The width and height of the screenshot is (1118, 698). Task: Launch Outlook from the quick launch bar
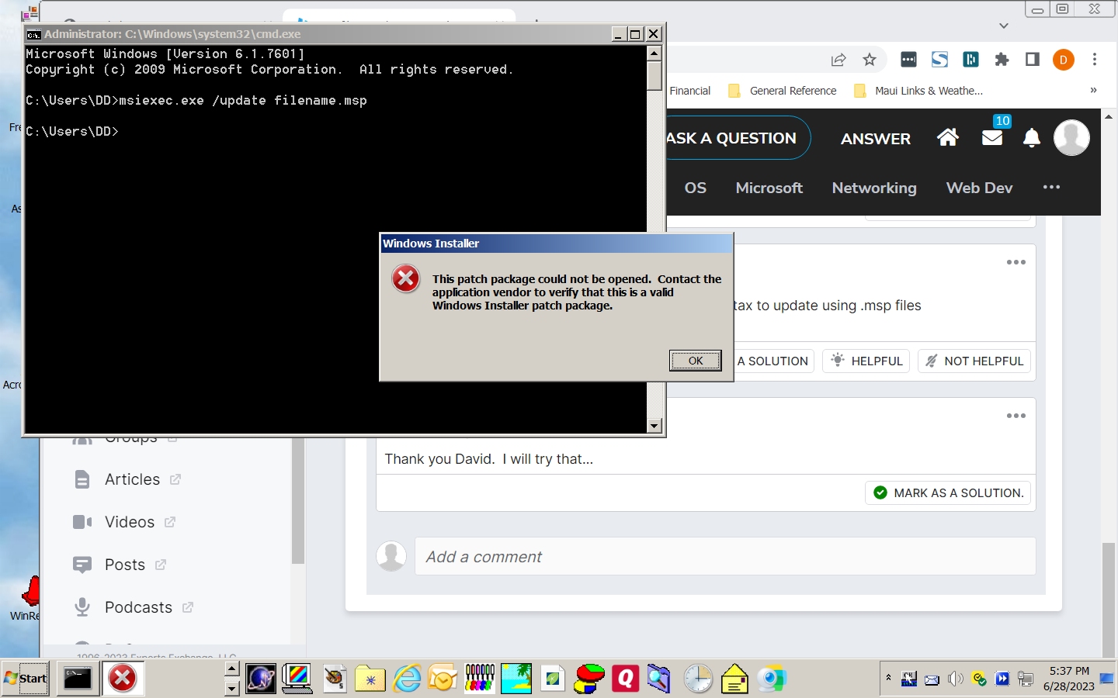(443, 679)
